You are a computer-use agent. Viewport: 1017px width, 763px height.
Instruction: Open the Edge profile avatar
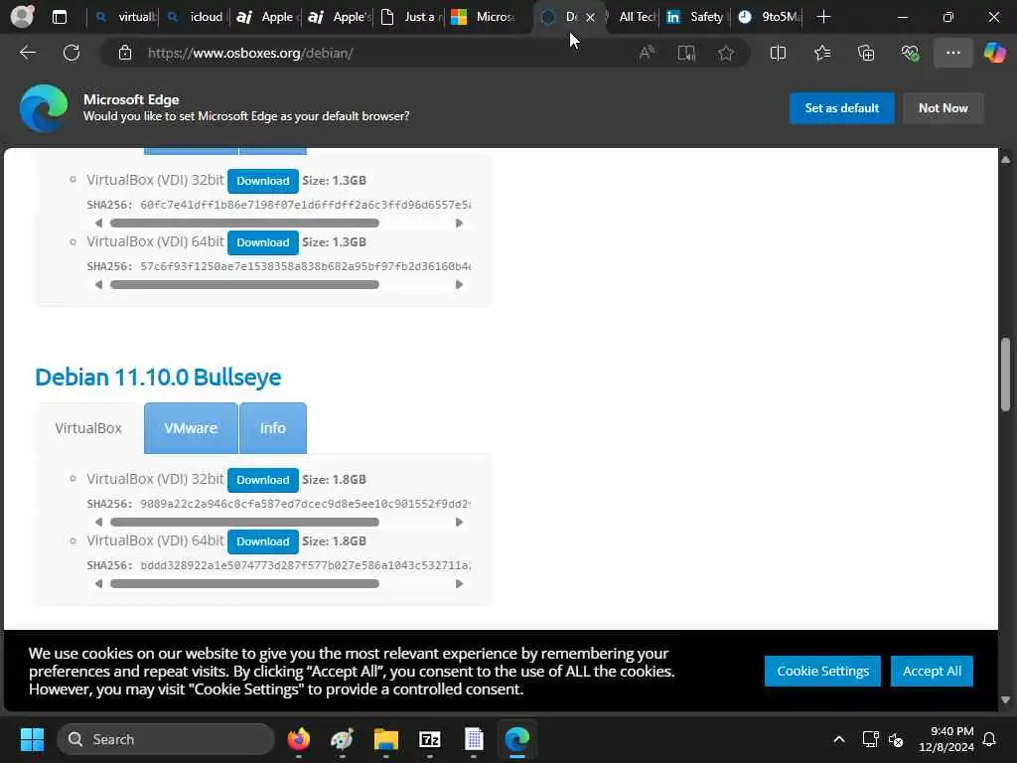[22, 16]
